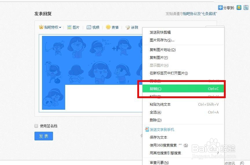Click the sword girl sticker

coord(53,72)
